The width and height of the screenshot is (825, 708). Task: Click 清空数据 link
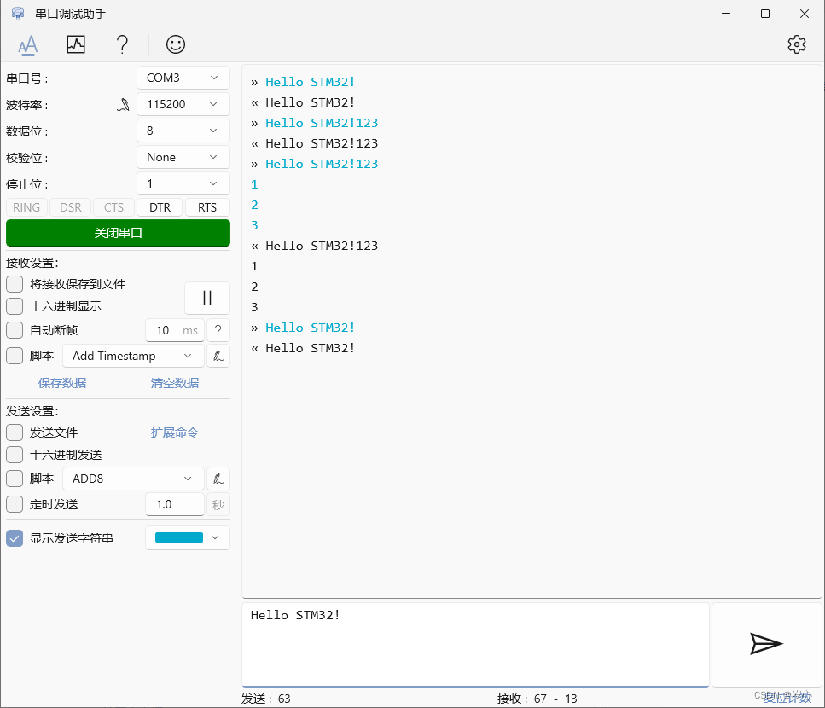tap(175, 383)
